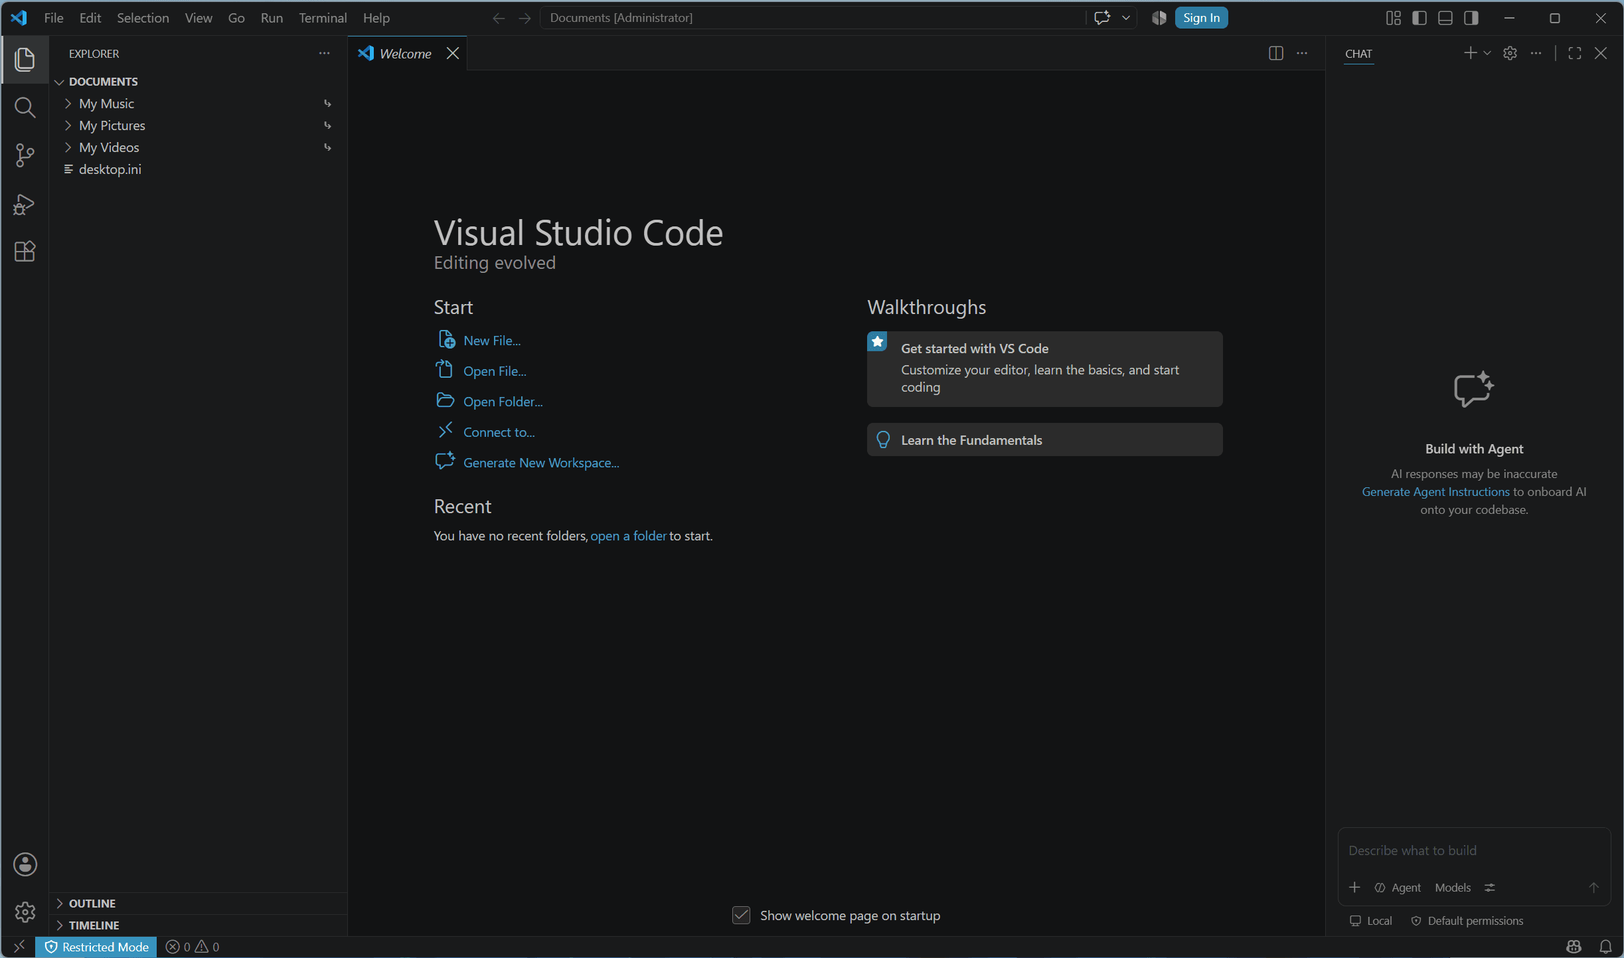This screenshot has height=958, width=1624.
Task: Add context with plus in chat input
Action: click(1354, 888)
